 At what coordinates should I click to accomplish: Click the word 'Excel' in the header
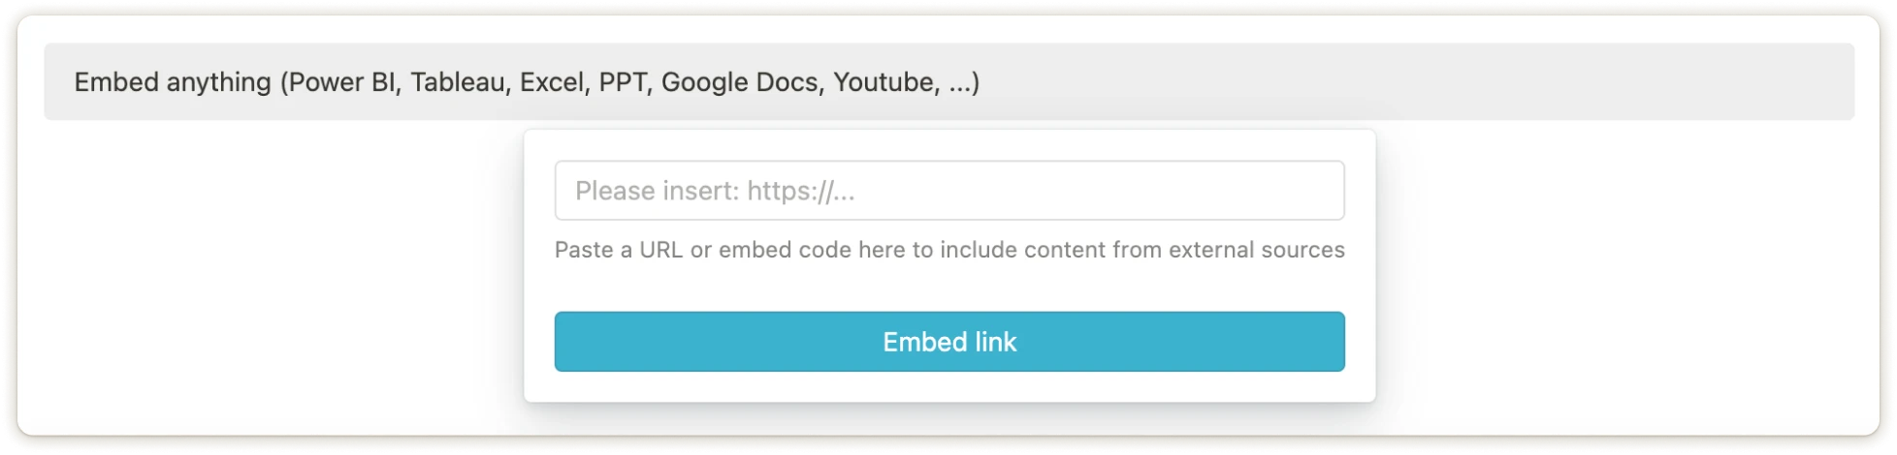pos(552,82)
